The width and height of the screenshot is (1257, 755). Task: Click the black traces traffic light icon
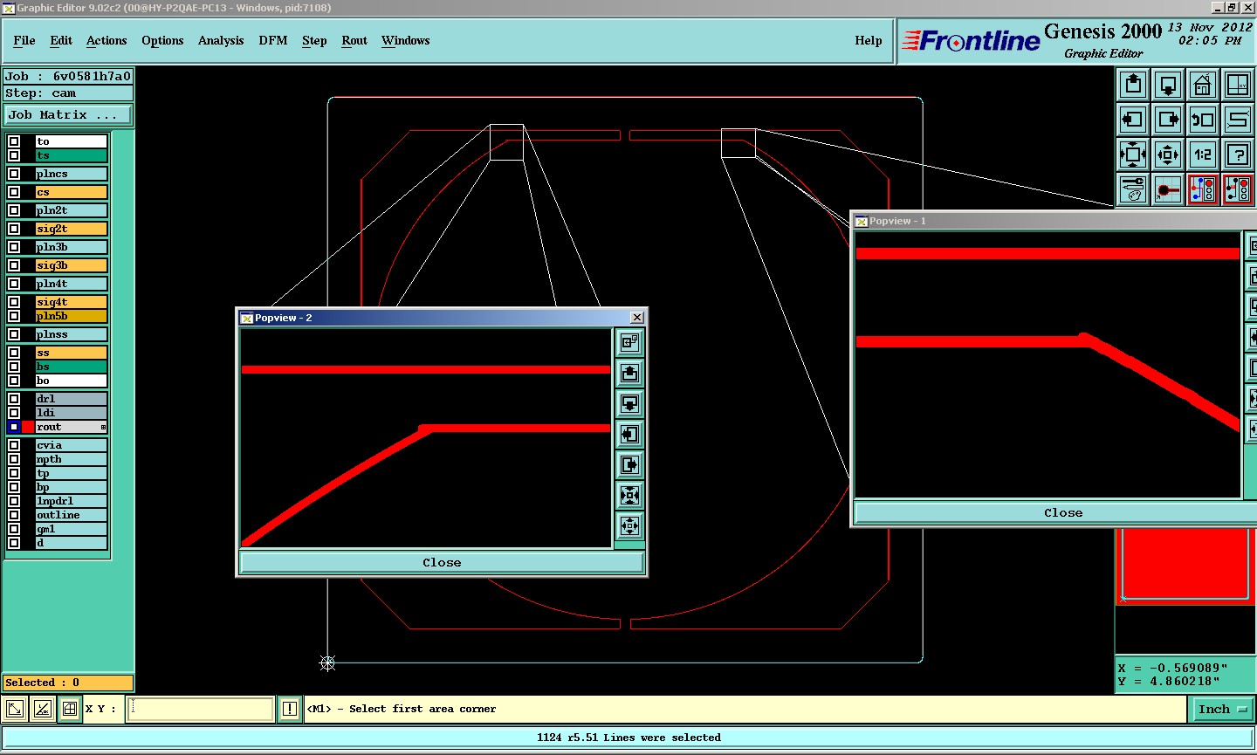pyautogui.click(x=1238, y=189)
